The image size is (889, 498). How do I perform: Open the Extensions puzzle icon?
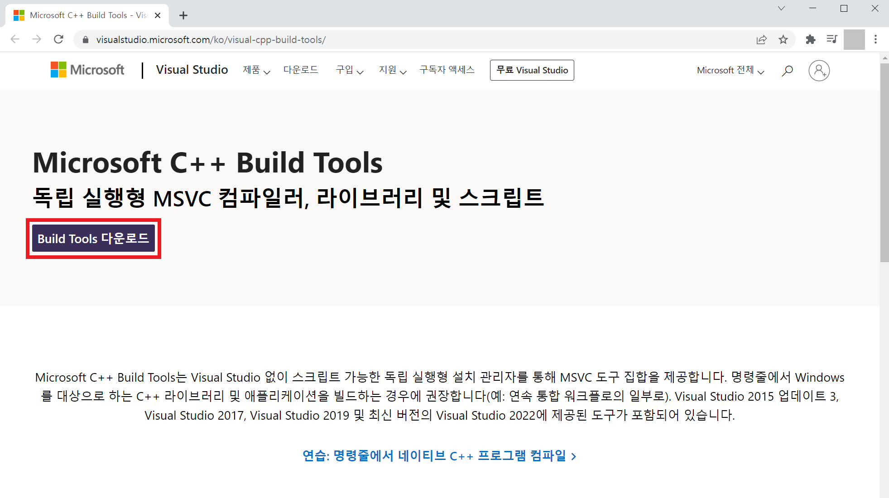pyautogui.click(x=810, y=39)
